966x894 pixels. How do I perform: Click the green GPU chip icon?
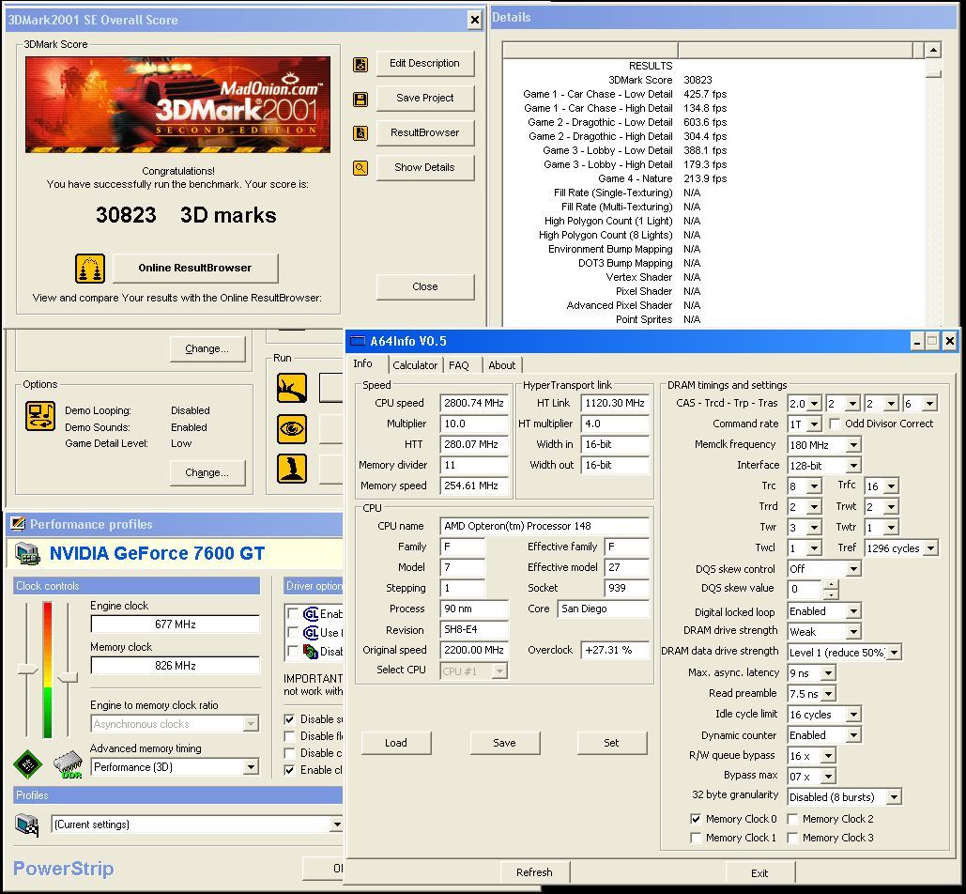[x=28, y=764]
